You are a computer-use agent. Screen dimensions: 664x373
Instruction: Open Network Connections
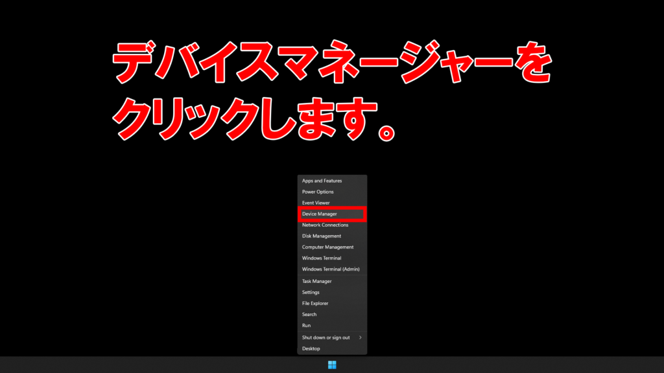coord(325,225)
